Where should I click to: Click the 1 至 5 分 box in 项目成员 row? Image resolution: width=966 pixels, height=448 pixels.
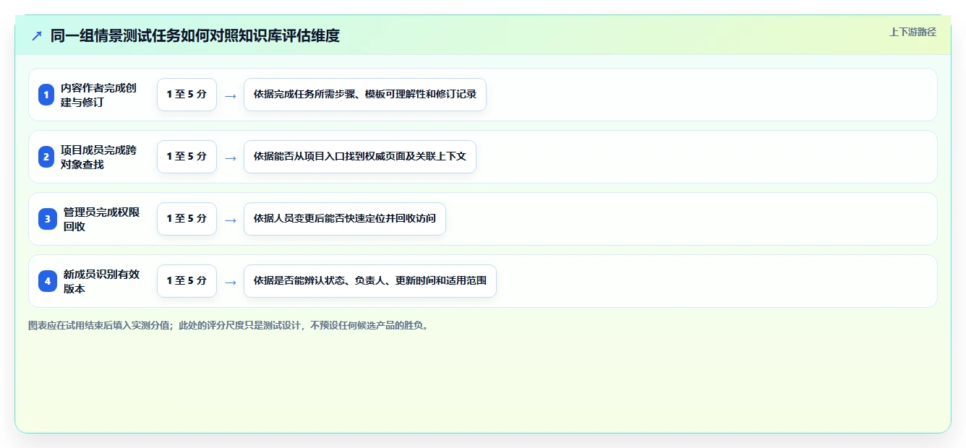187,157
